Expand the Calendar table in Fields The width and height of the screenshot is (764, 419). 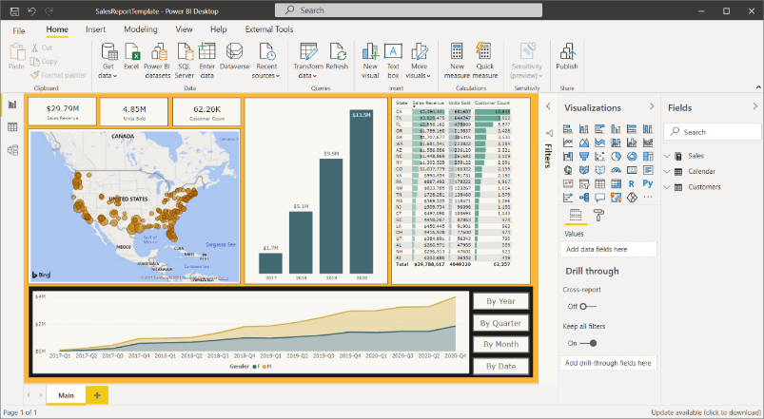[x=667, y=172]
